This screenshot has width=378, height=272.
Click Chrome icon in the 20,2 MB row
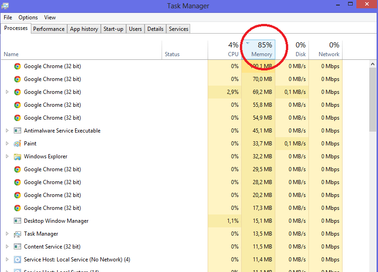pos(17,195)
